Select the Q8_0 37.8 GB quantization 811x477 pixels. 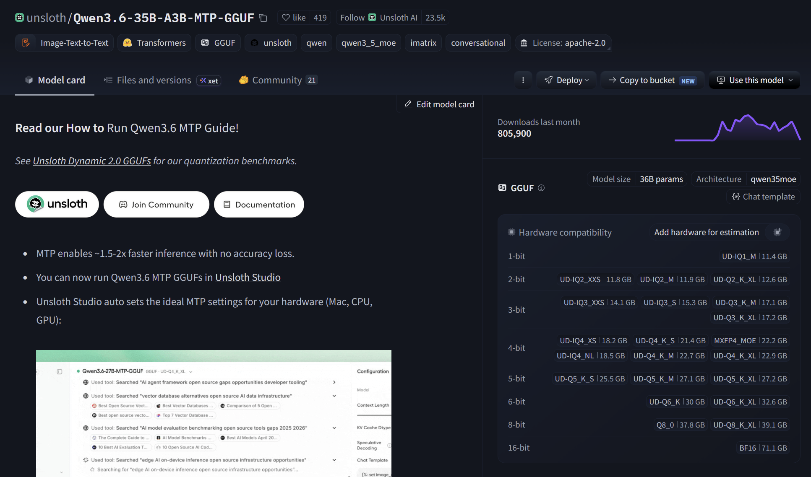click(x=681, y=425)
